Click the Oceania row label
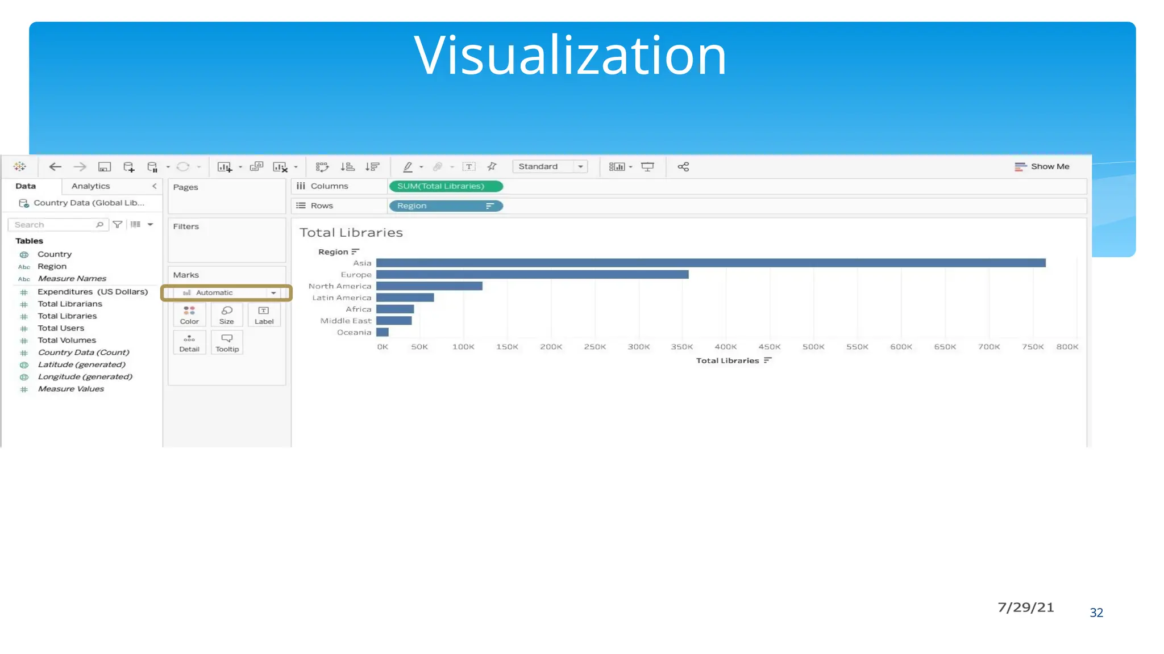This screenshot has height=654, width=1164. [354, 333]
